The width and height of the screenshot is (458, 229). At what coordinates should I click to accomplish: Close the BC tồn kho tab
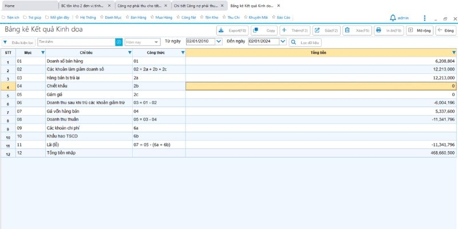(109, 6)
